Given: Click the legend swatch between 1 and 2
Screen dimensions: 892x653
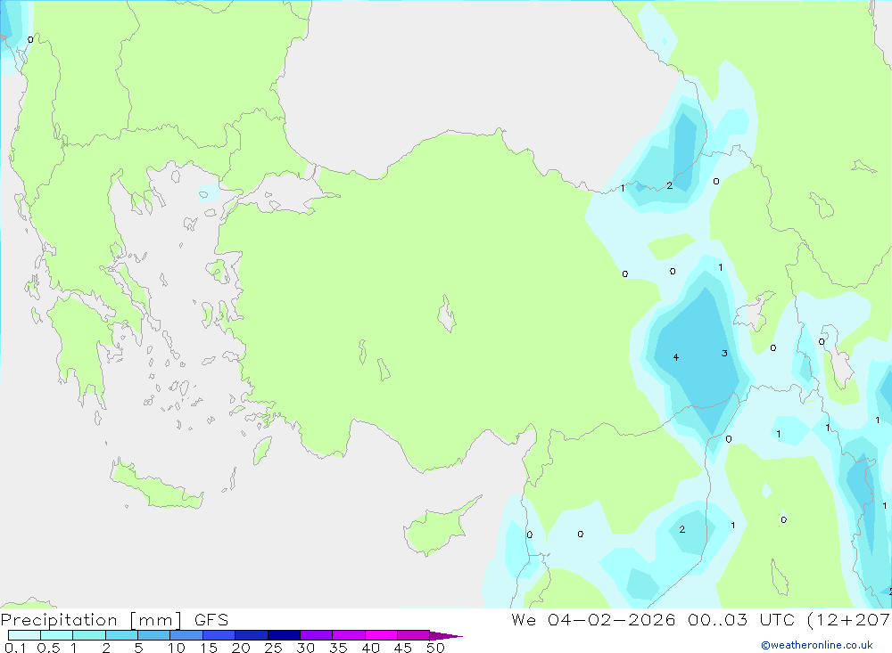Looking at the screenshot, I should coord(88,635).
